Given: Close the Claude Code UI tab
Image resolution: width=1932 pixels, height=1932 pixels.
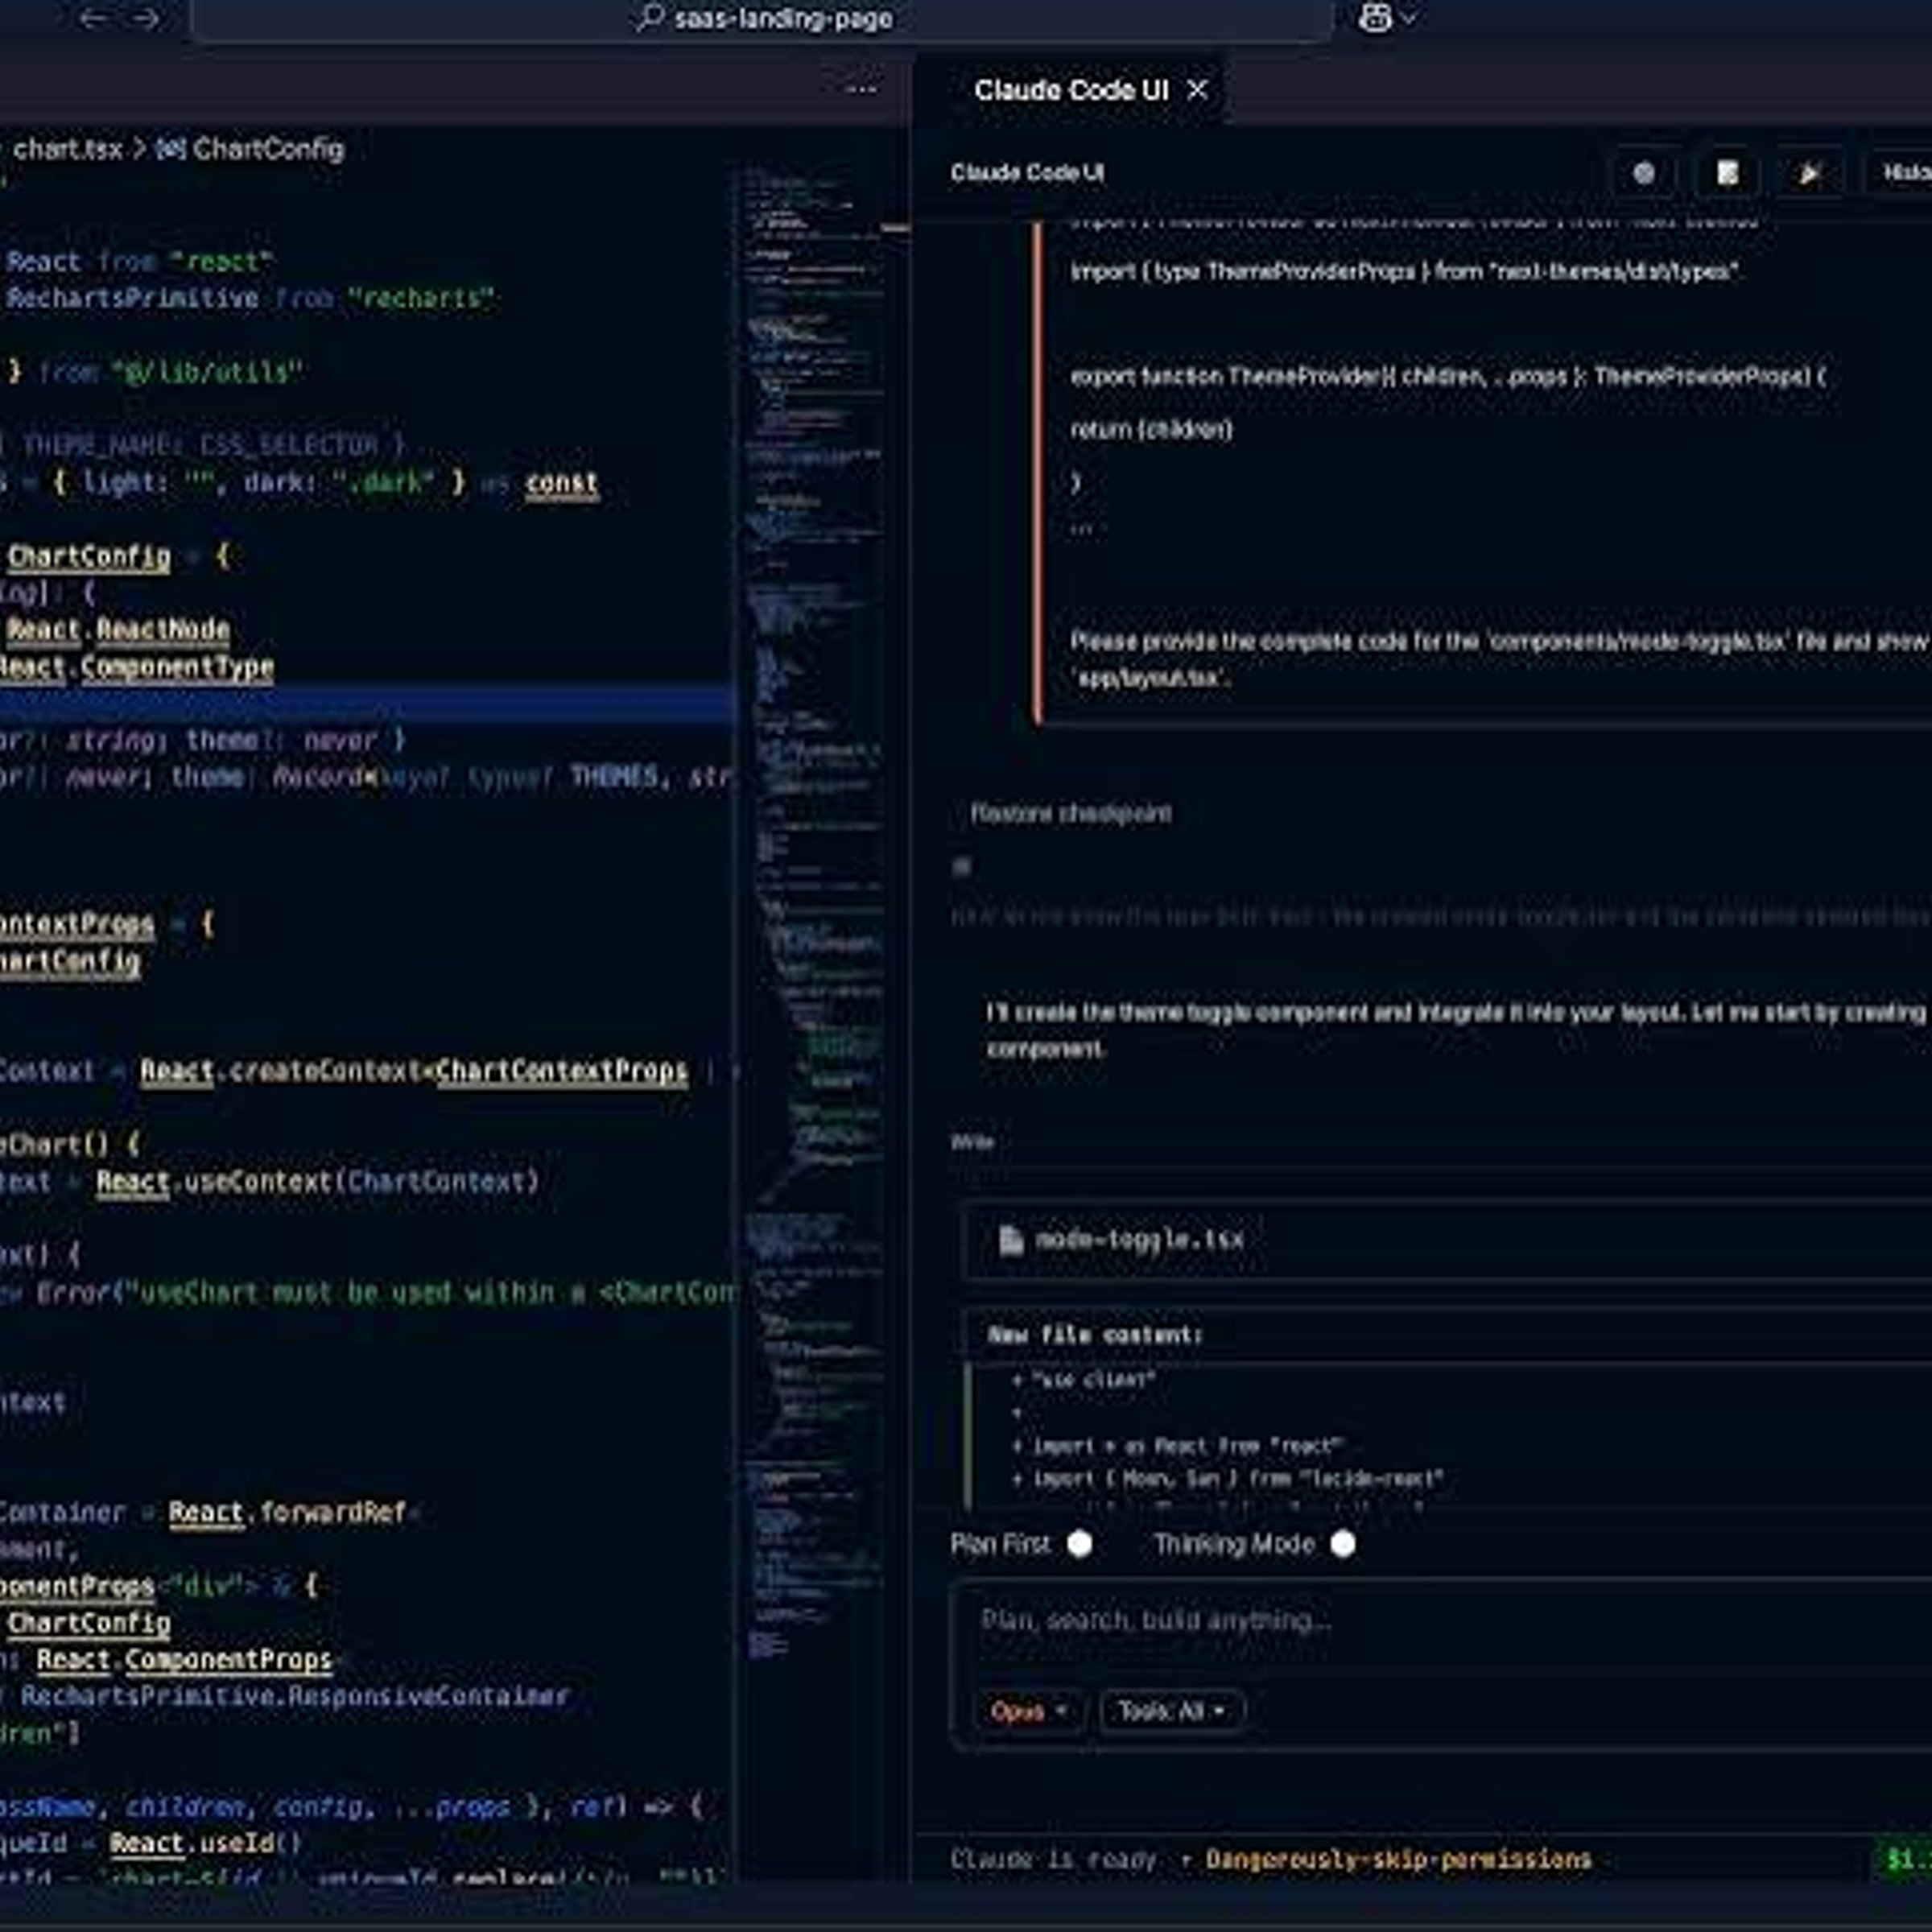Looking at the screenshot, I should 1197,90.
